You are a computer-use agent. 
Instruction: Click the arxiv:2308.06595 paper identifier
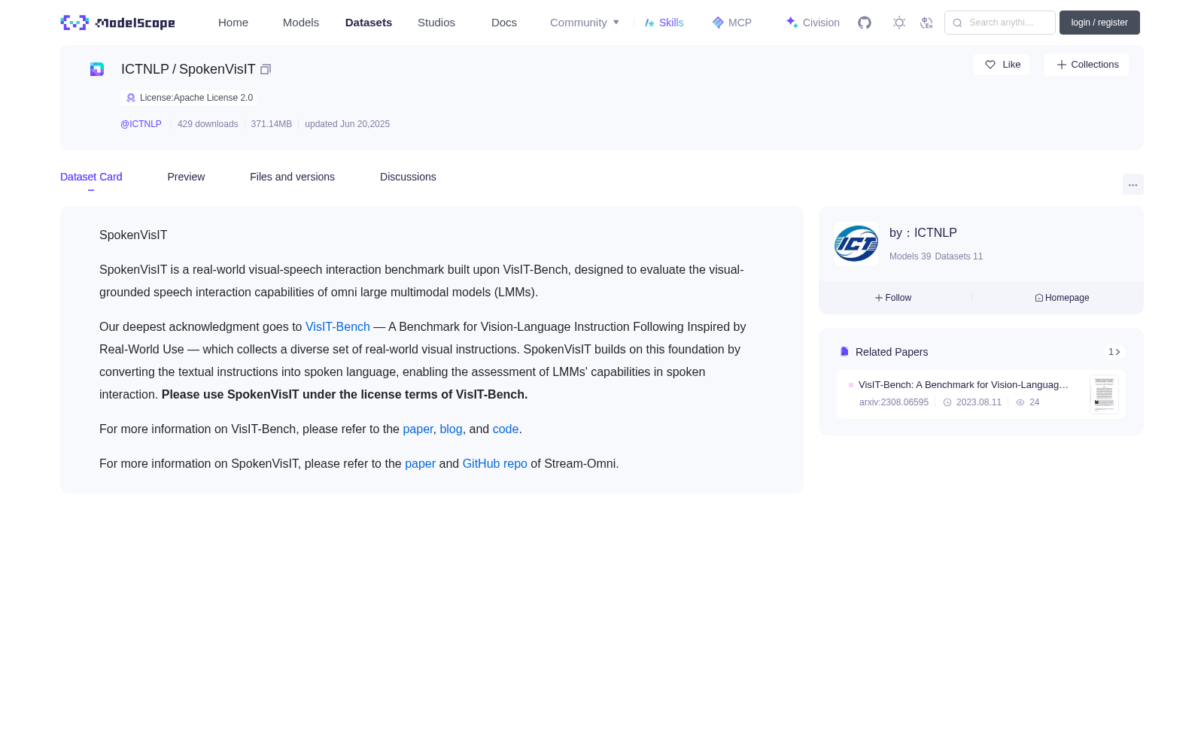[894, 402]
